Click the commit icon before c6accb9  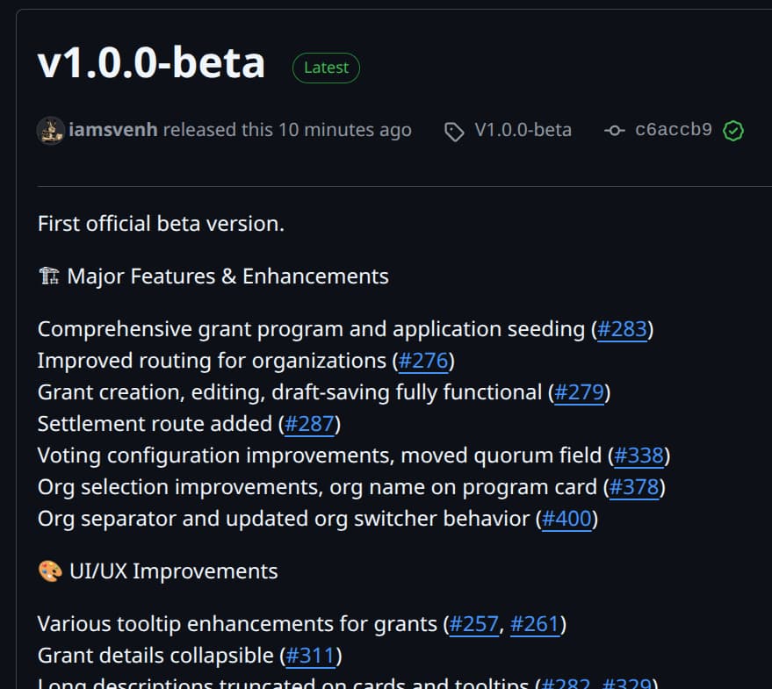[x=615, y=131]
